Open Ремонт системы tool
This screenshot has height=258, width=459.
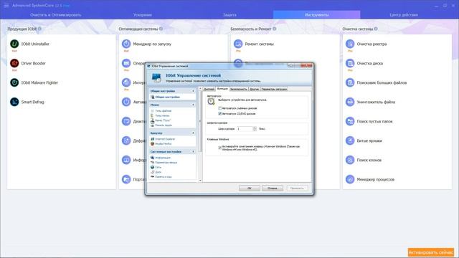(x=254, y=44)
